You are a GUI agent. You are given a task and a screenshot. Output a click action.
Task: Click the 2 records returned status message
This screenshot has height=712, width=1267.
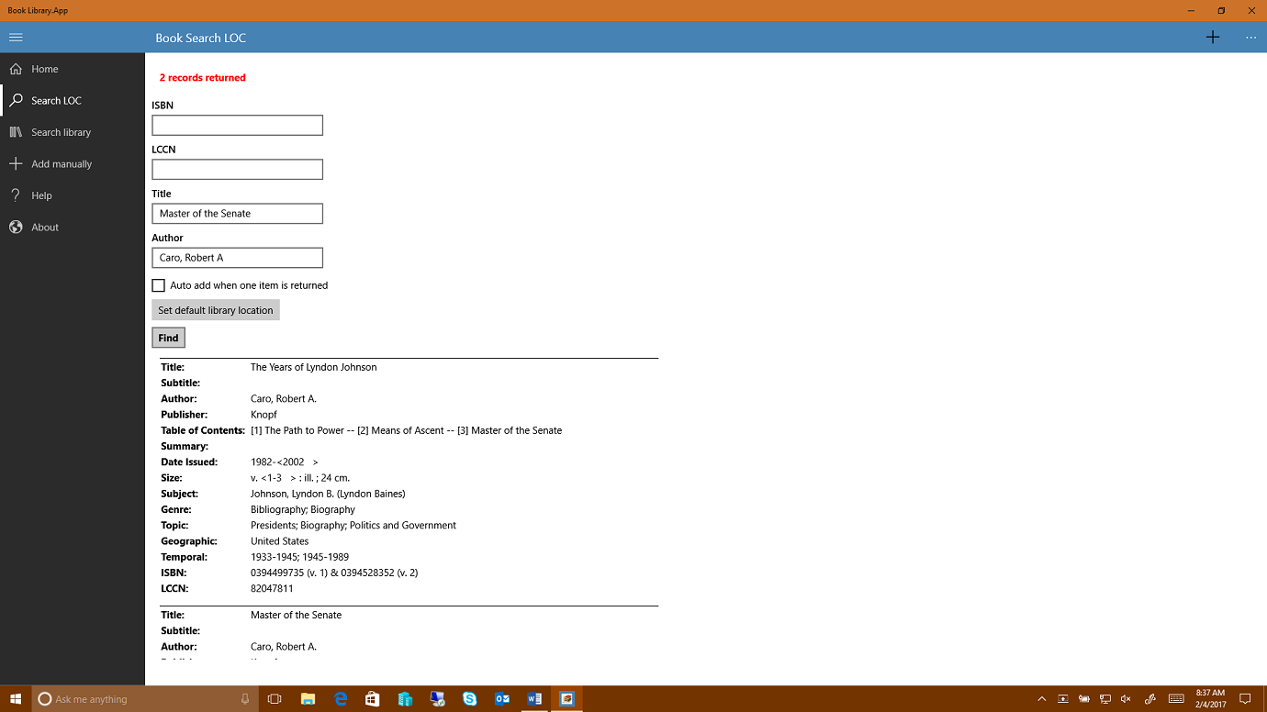click(x=203, y=78)
